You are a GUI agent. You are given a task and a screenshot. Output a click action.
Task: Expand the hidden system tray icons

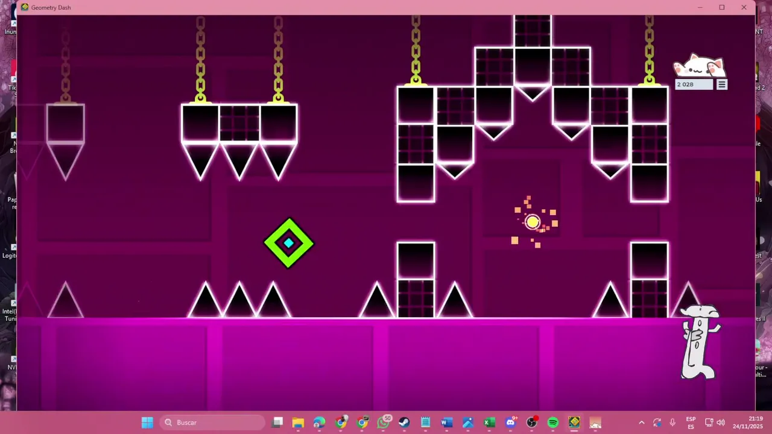pyautogui.click(x=642, y=423)
